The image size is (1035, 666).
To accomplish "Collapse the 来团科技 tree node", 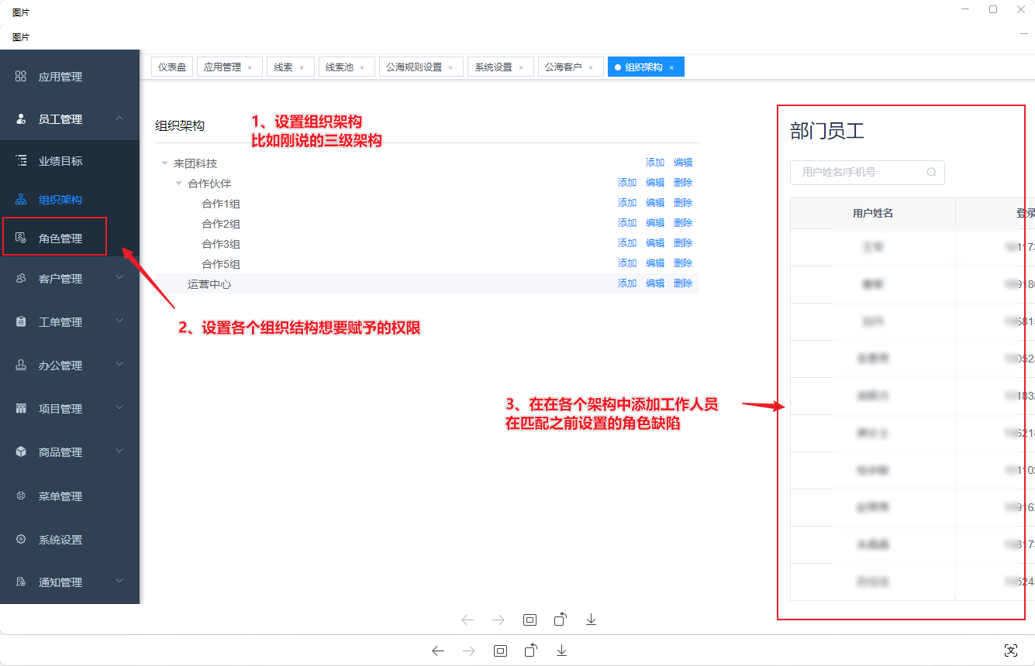I will [164, 163].
